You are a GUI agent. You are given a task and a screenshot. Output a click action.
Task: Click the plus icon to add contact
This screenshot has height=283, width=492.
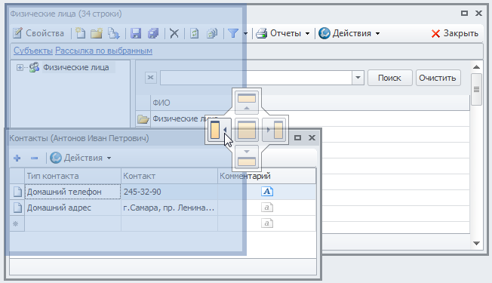[17, 158]
